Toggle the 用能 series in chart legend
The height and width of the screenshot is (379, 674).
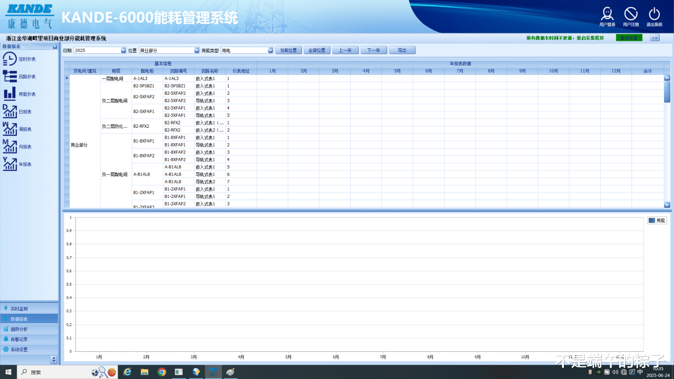click(x=657, y=221)
